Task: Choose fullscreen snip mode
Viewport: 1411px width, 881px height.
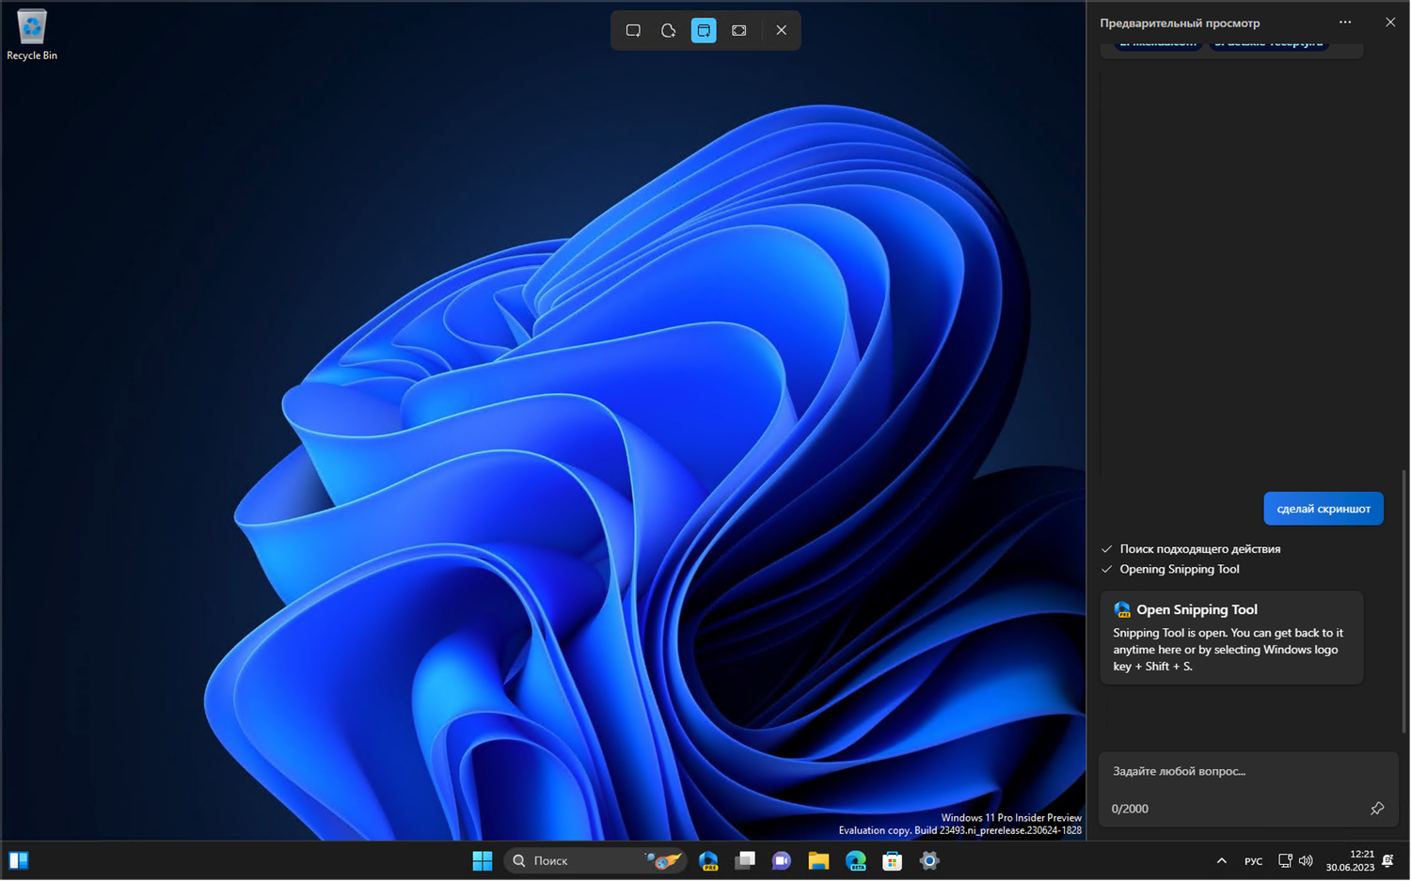Action: pyautogui.click(x=739, y=31)
